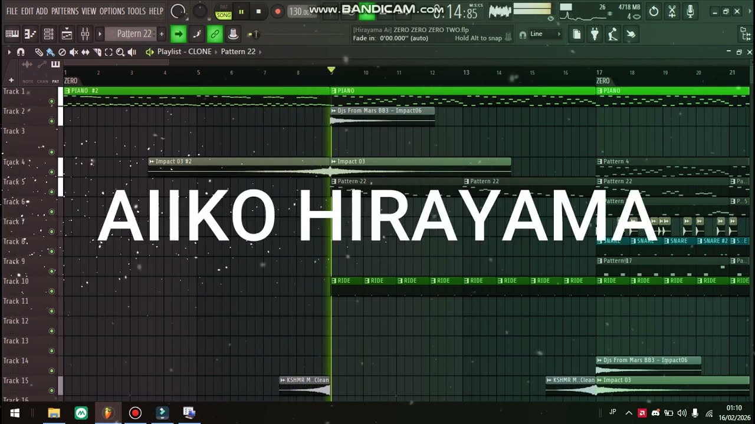Click the metronome knob-shaped icon
755x424 pixels.
[233, 34]
